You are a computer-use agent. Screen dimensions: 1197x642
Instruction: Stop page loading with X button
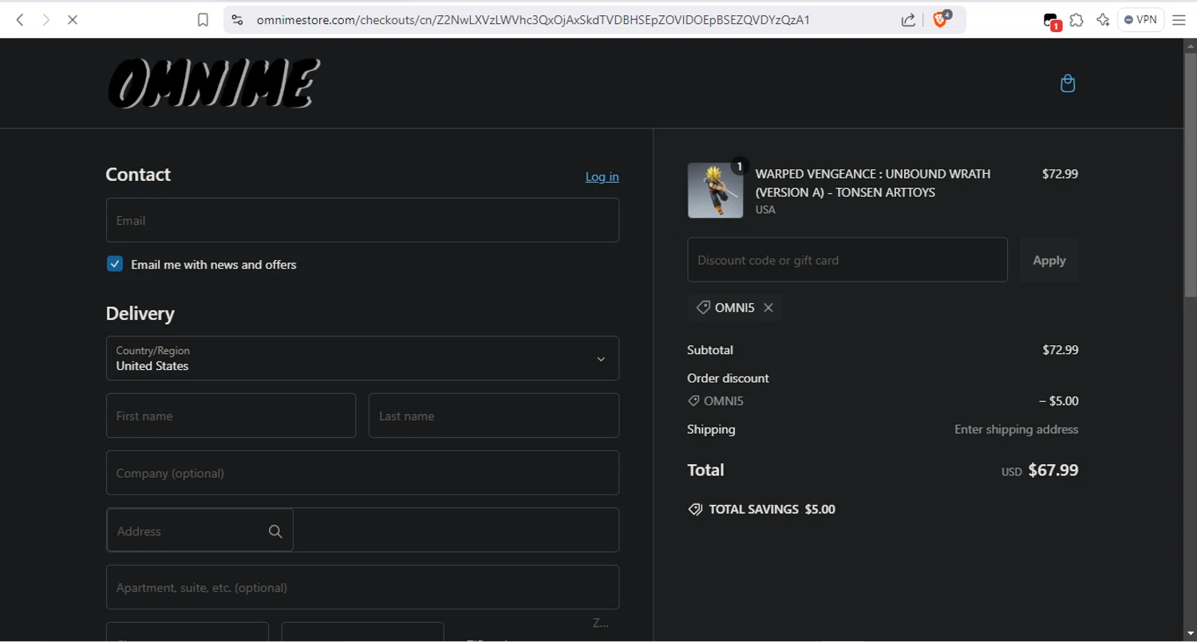(72, 20)
